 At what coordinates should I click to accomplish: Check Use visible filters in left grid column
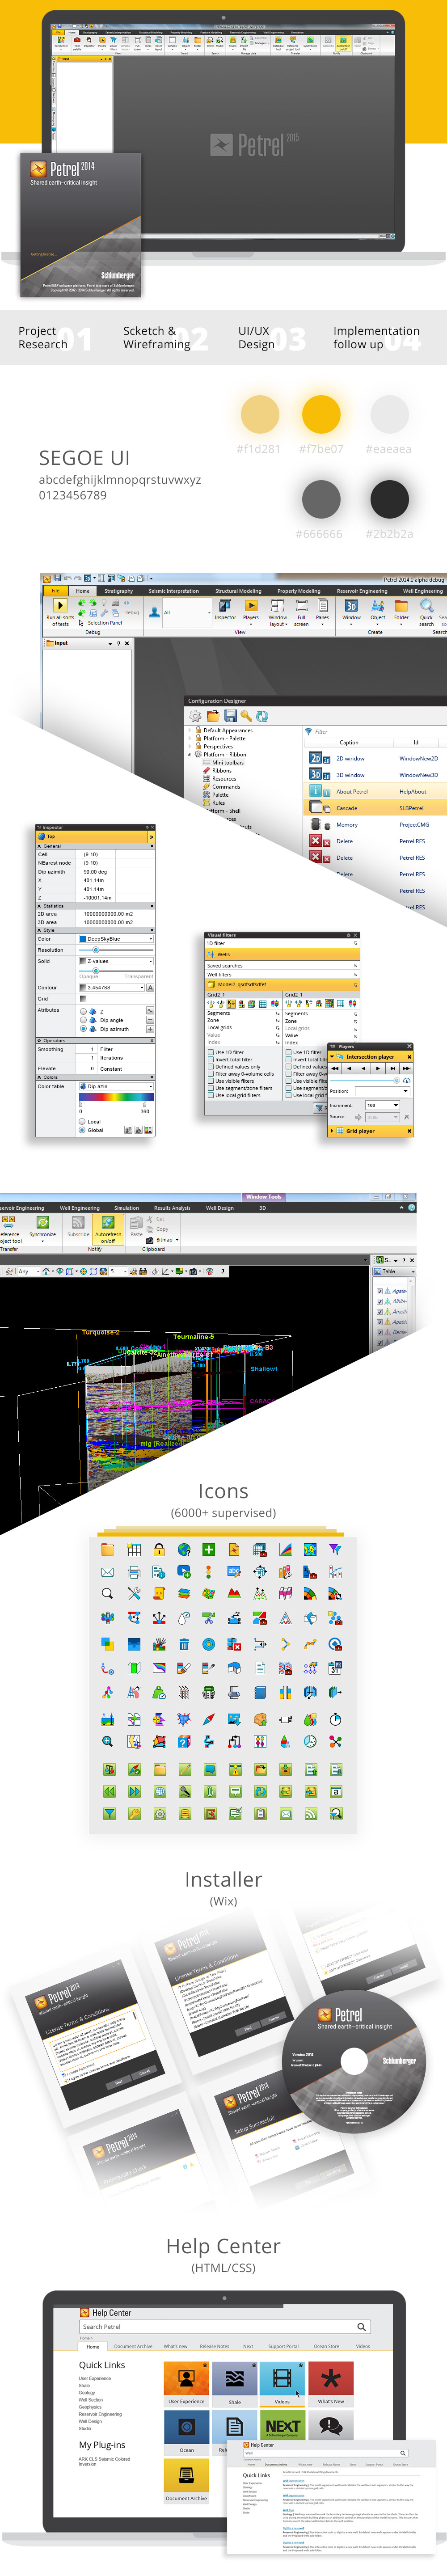[x=210, y=1080]
